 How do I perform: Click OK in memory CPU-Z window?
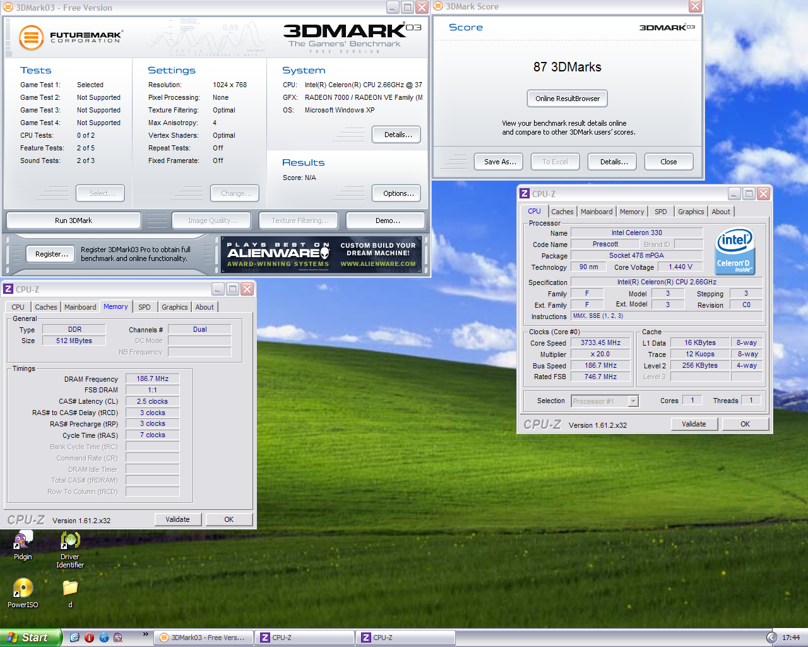[x=229, y=519]
